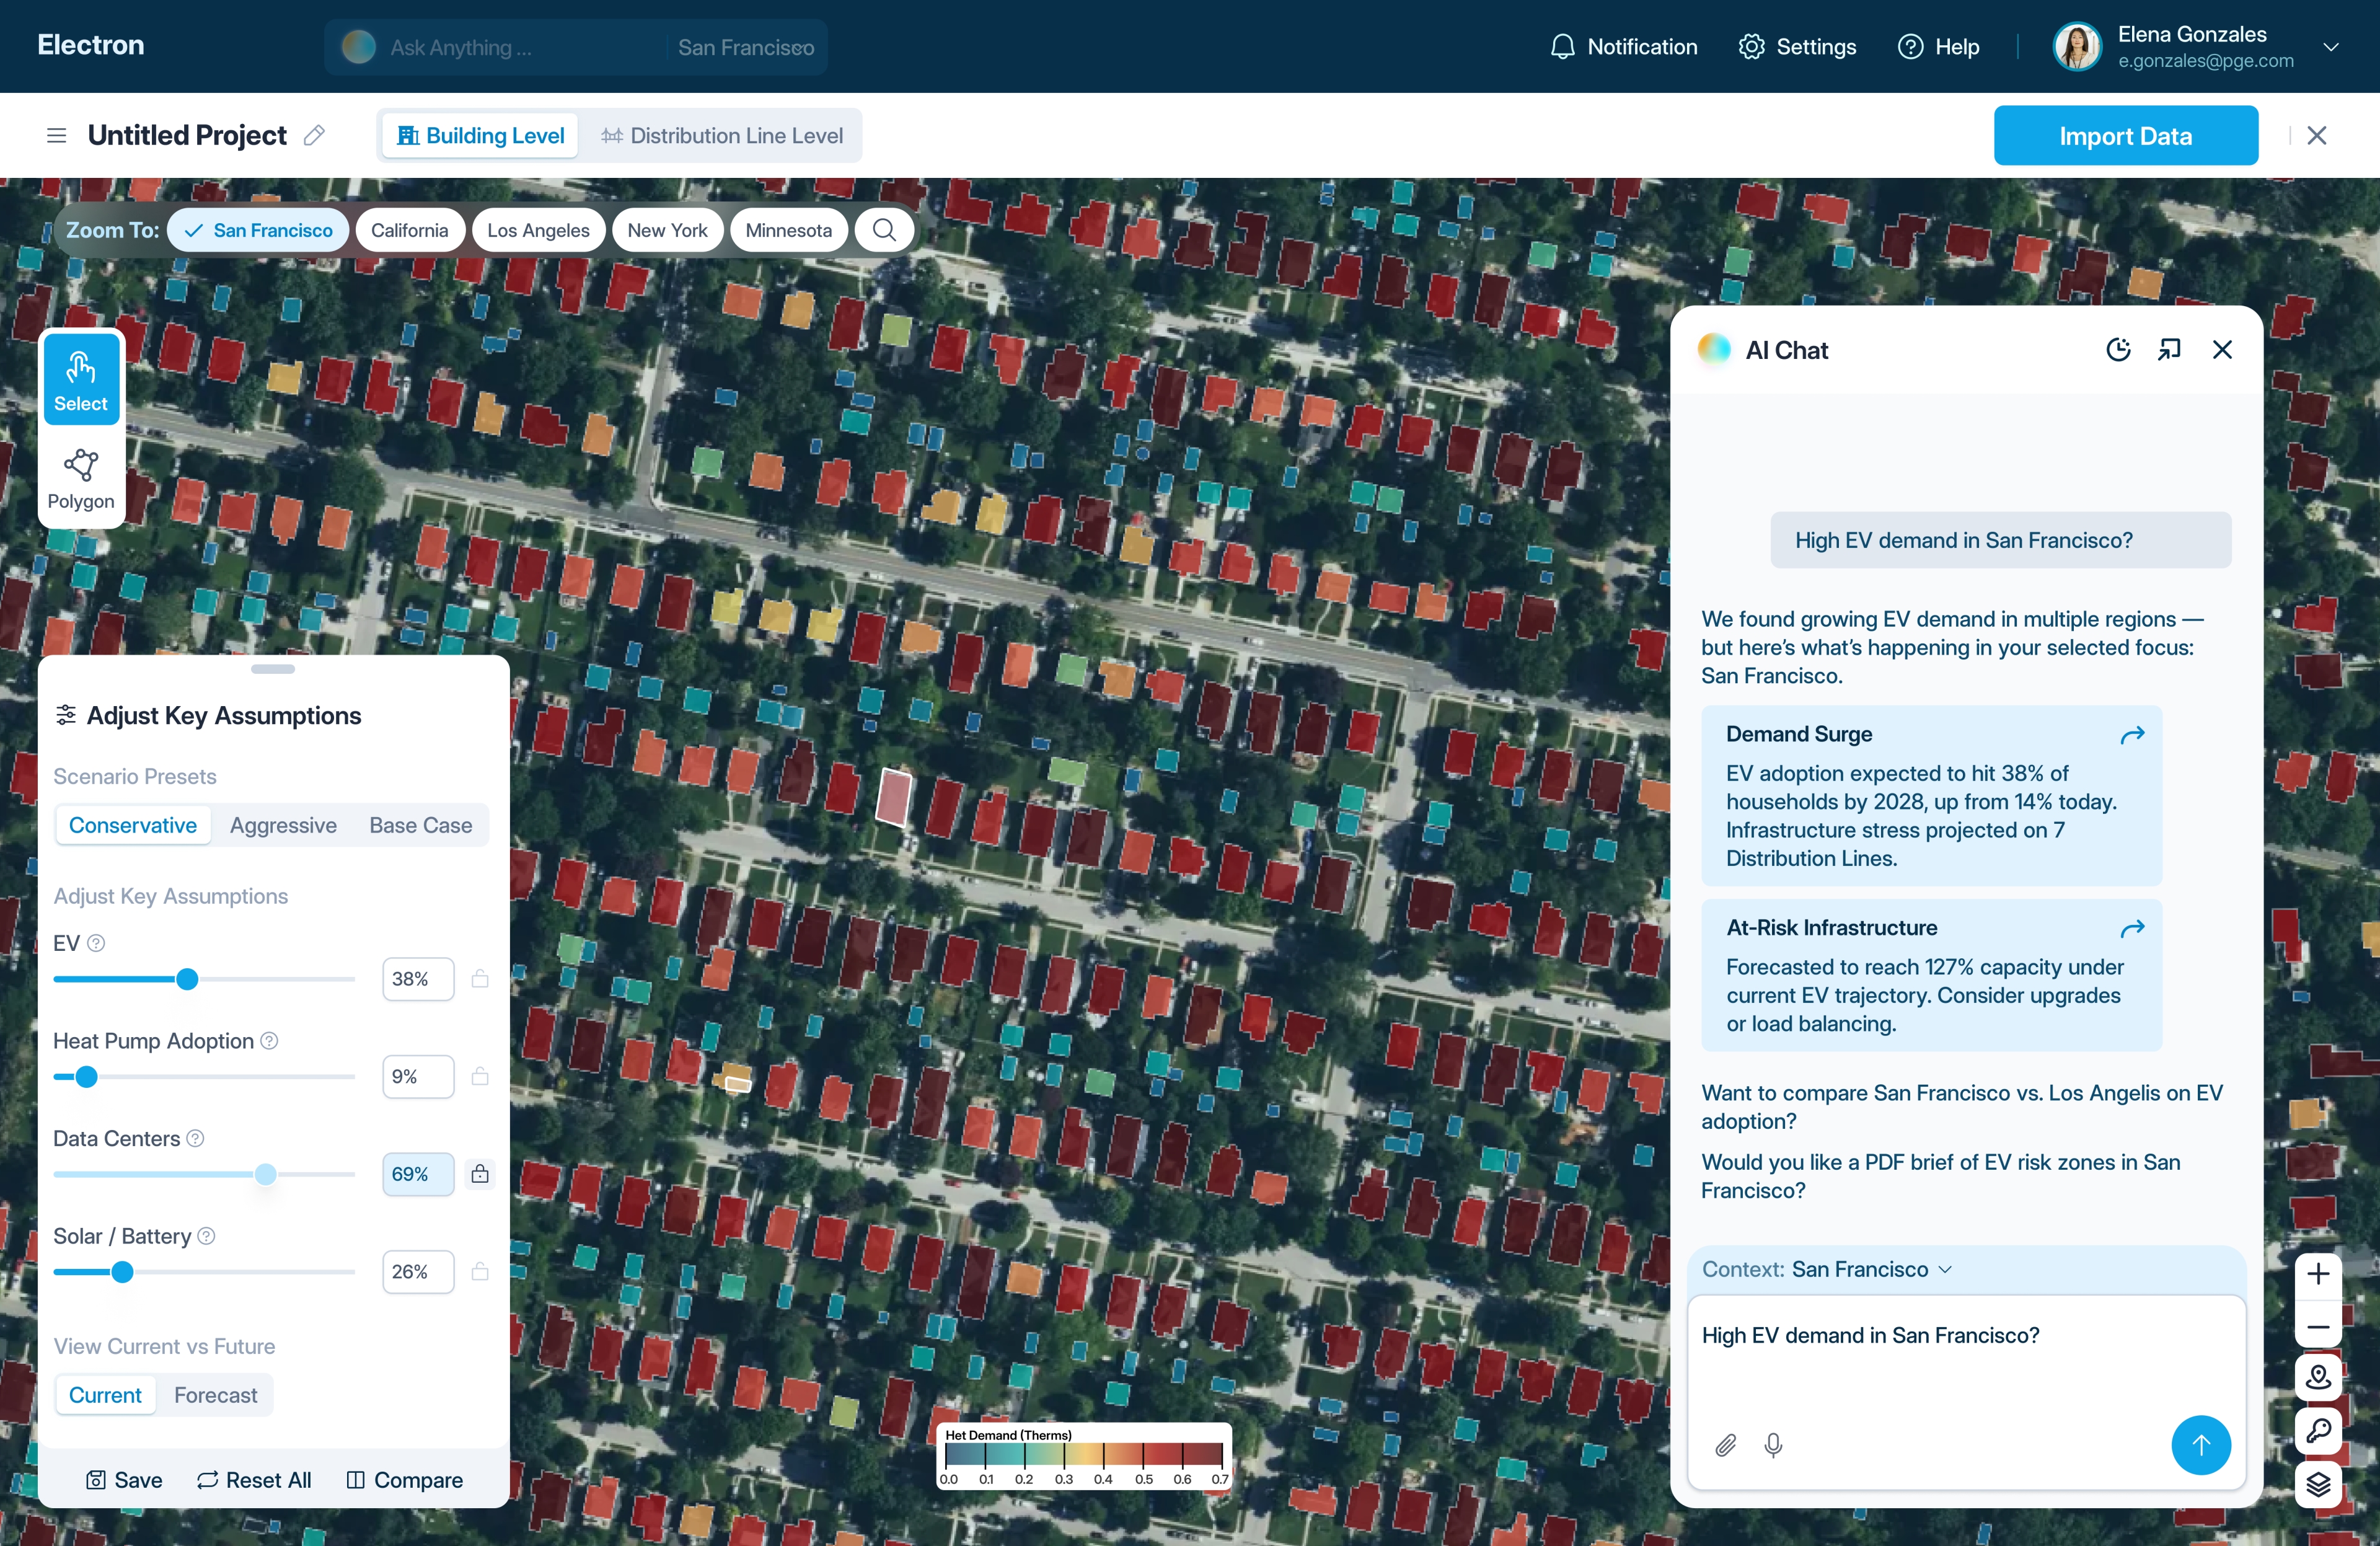Screen dimensions: 2380x1546
Task: Click the PDF brief suggestion
Action: (1941, 1176)
